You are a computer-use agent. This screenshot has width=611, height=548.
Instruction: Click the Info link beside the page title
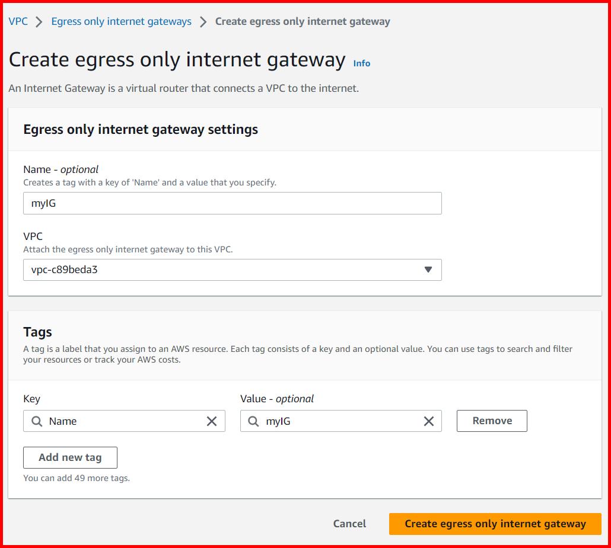click(361, 63)
